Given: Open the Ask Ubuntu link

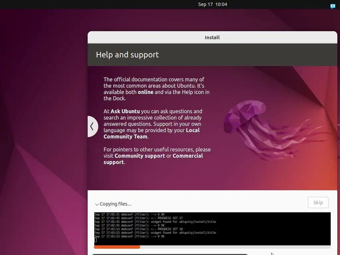Looking at the screenshot, I should [125, 111].
